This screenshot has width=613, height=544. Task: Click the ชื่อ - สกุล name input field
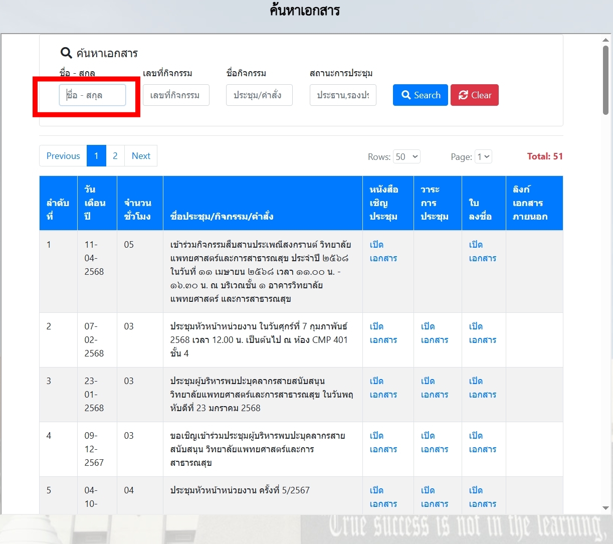pos(93,95)
